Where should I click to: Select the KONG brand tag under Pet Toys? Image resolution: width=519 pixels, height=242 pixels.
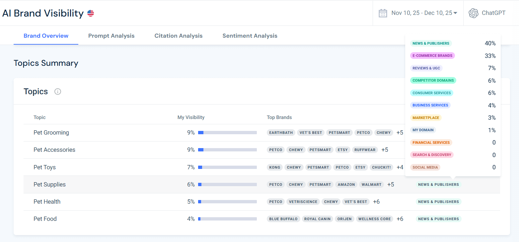274,167
